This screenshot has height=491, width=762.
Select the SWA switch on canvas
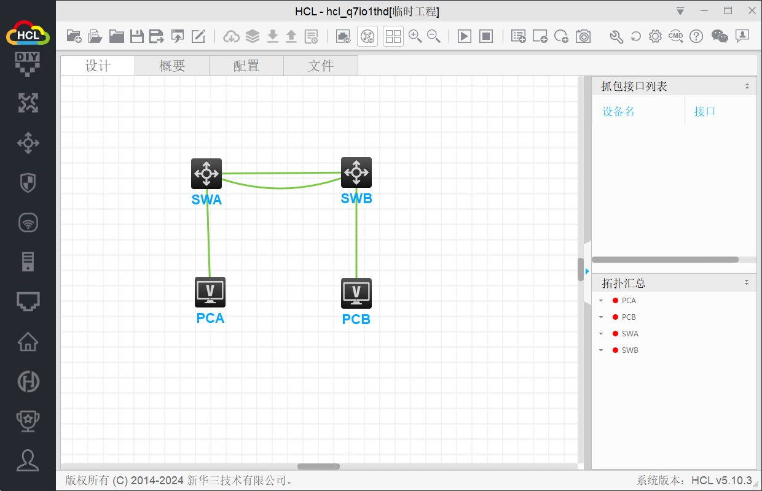[206, 174]
